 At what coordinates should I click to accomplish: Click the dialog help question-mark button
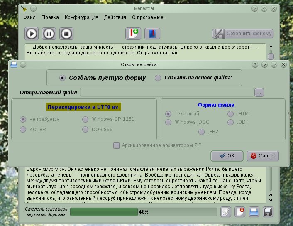coord(255,65)
